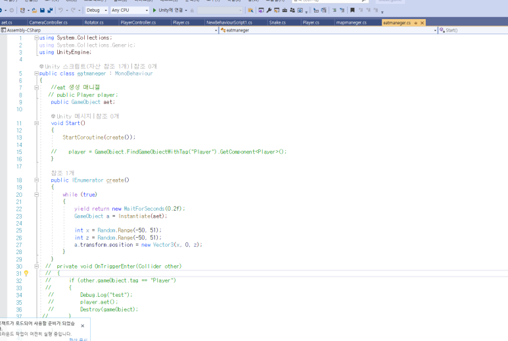508x341 pixels.
Task: Collapse the eatmaneger class at line 5
Action: tap(37, 73)
